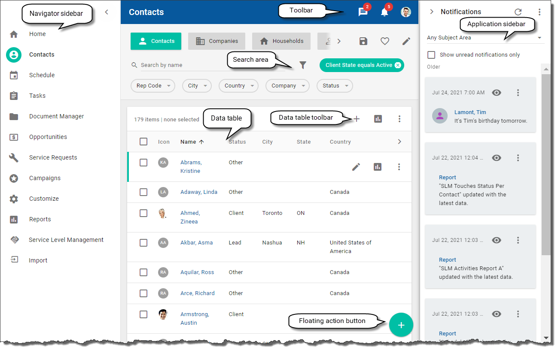
Task: Click the save search icon above filters
Action: (x=363, y=41)
